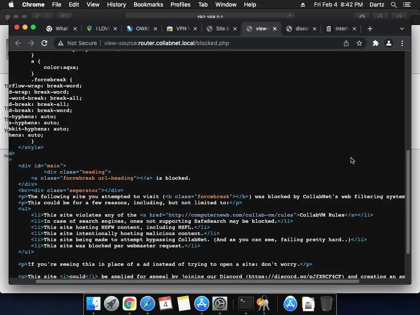
Task: Reload the current page
Action: coord(44,43)
